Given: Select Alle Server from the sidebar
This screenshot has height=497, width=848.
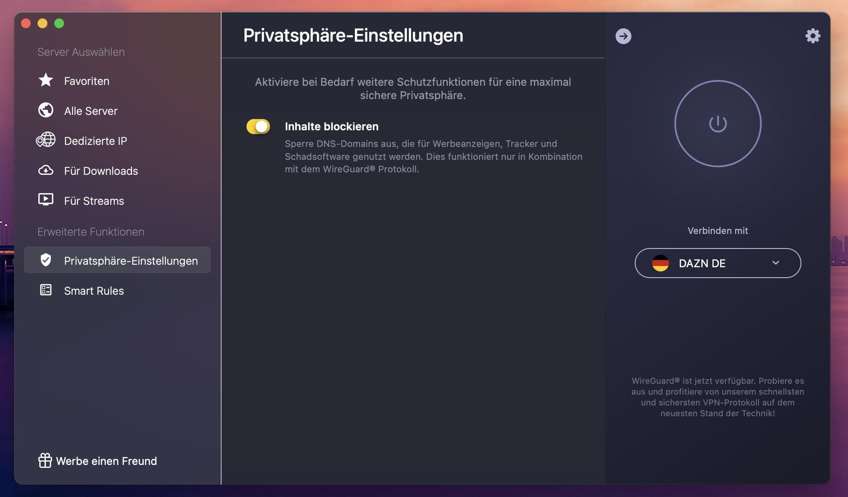Looking at the screenshot, I should [90, 110].
